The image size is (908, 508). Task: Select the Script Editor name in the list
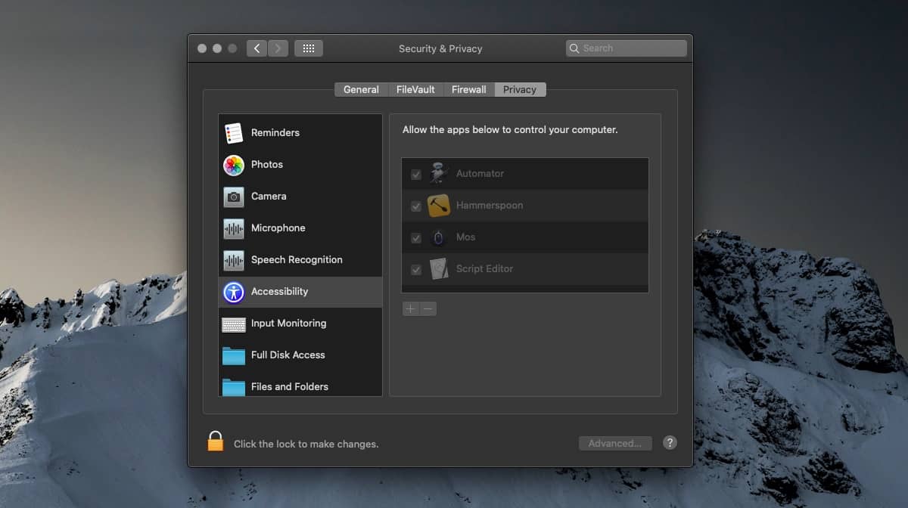484,268
